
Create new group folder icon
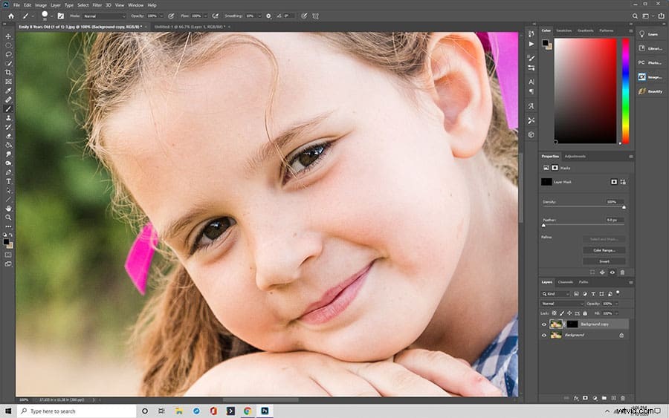(x=604, y=398)
